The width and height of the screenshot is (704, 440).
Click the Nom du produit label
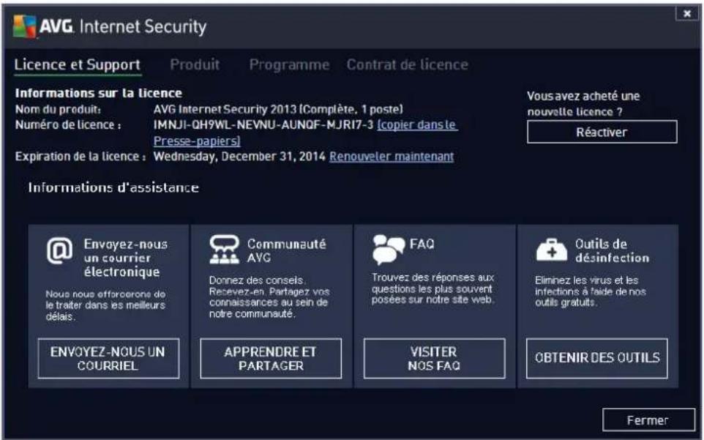[58, 109]
